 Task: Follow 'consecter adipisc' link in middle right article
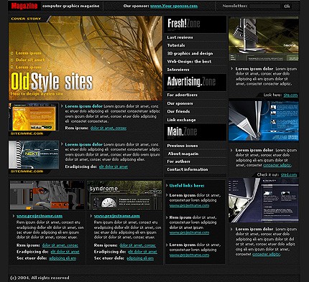tap(277, 165)
